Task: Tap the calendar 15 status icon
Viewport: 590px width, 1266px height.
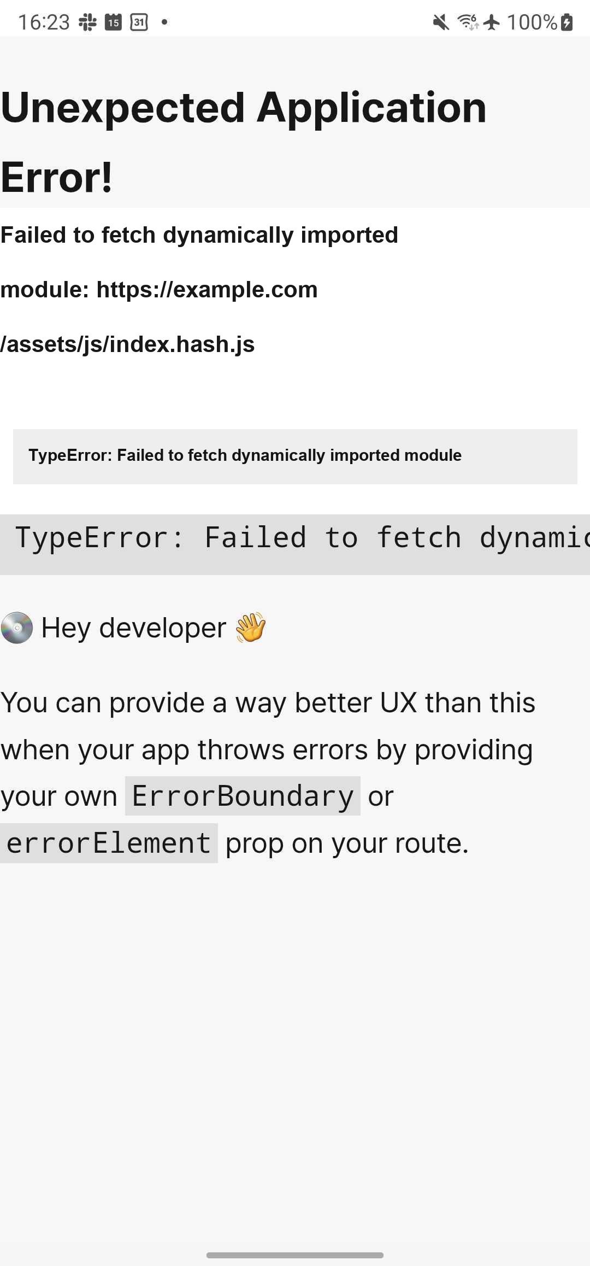Action: coord(113,22)
